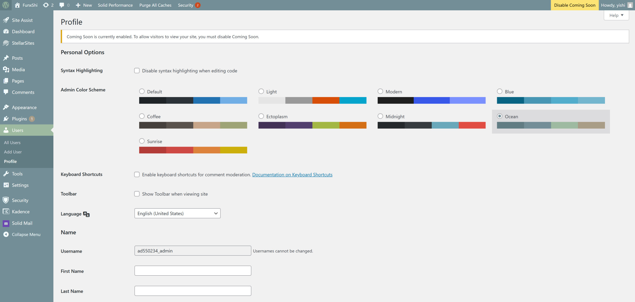Open the updates icon in admin bar
The width and height of the screenshot is (635, 302).
[x=46, y=5]
